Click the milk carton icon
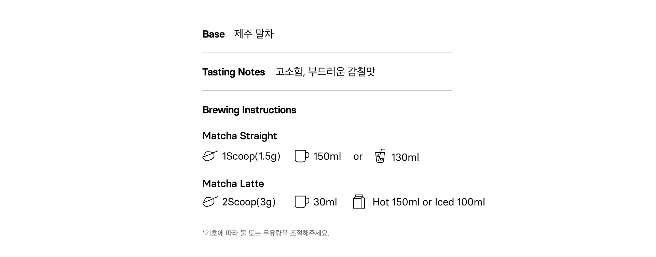The height and width of the screenshot is (257, 656). pyautogui.click(x=359, y=202)
